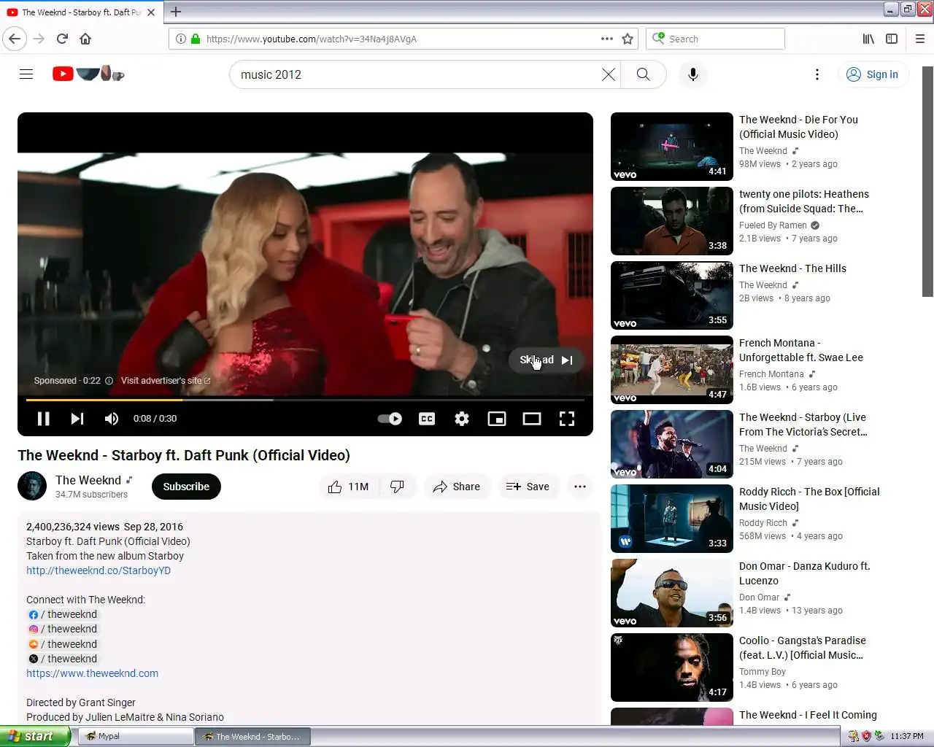Reload the current page
This screenshot has height=747, width=934.
coord(62,39)
